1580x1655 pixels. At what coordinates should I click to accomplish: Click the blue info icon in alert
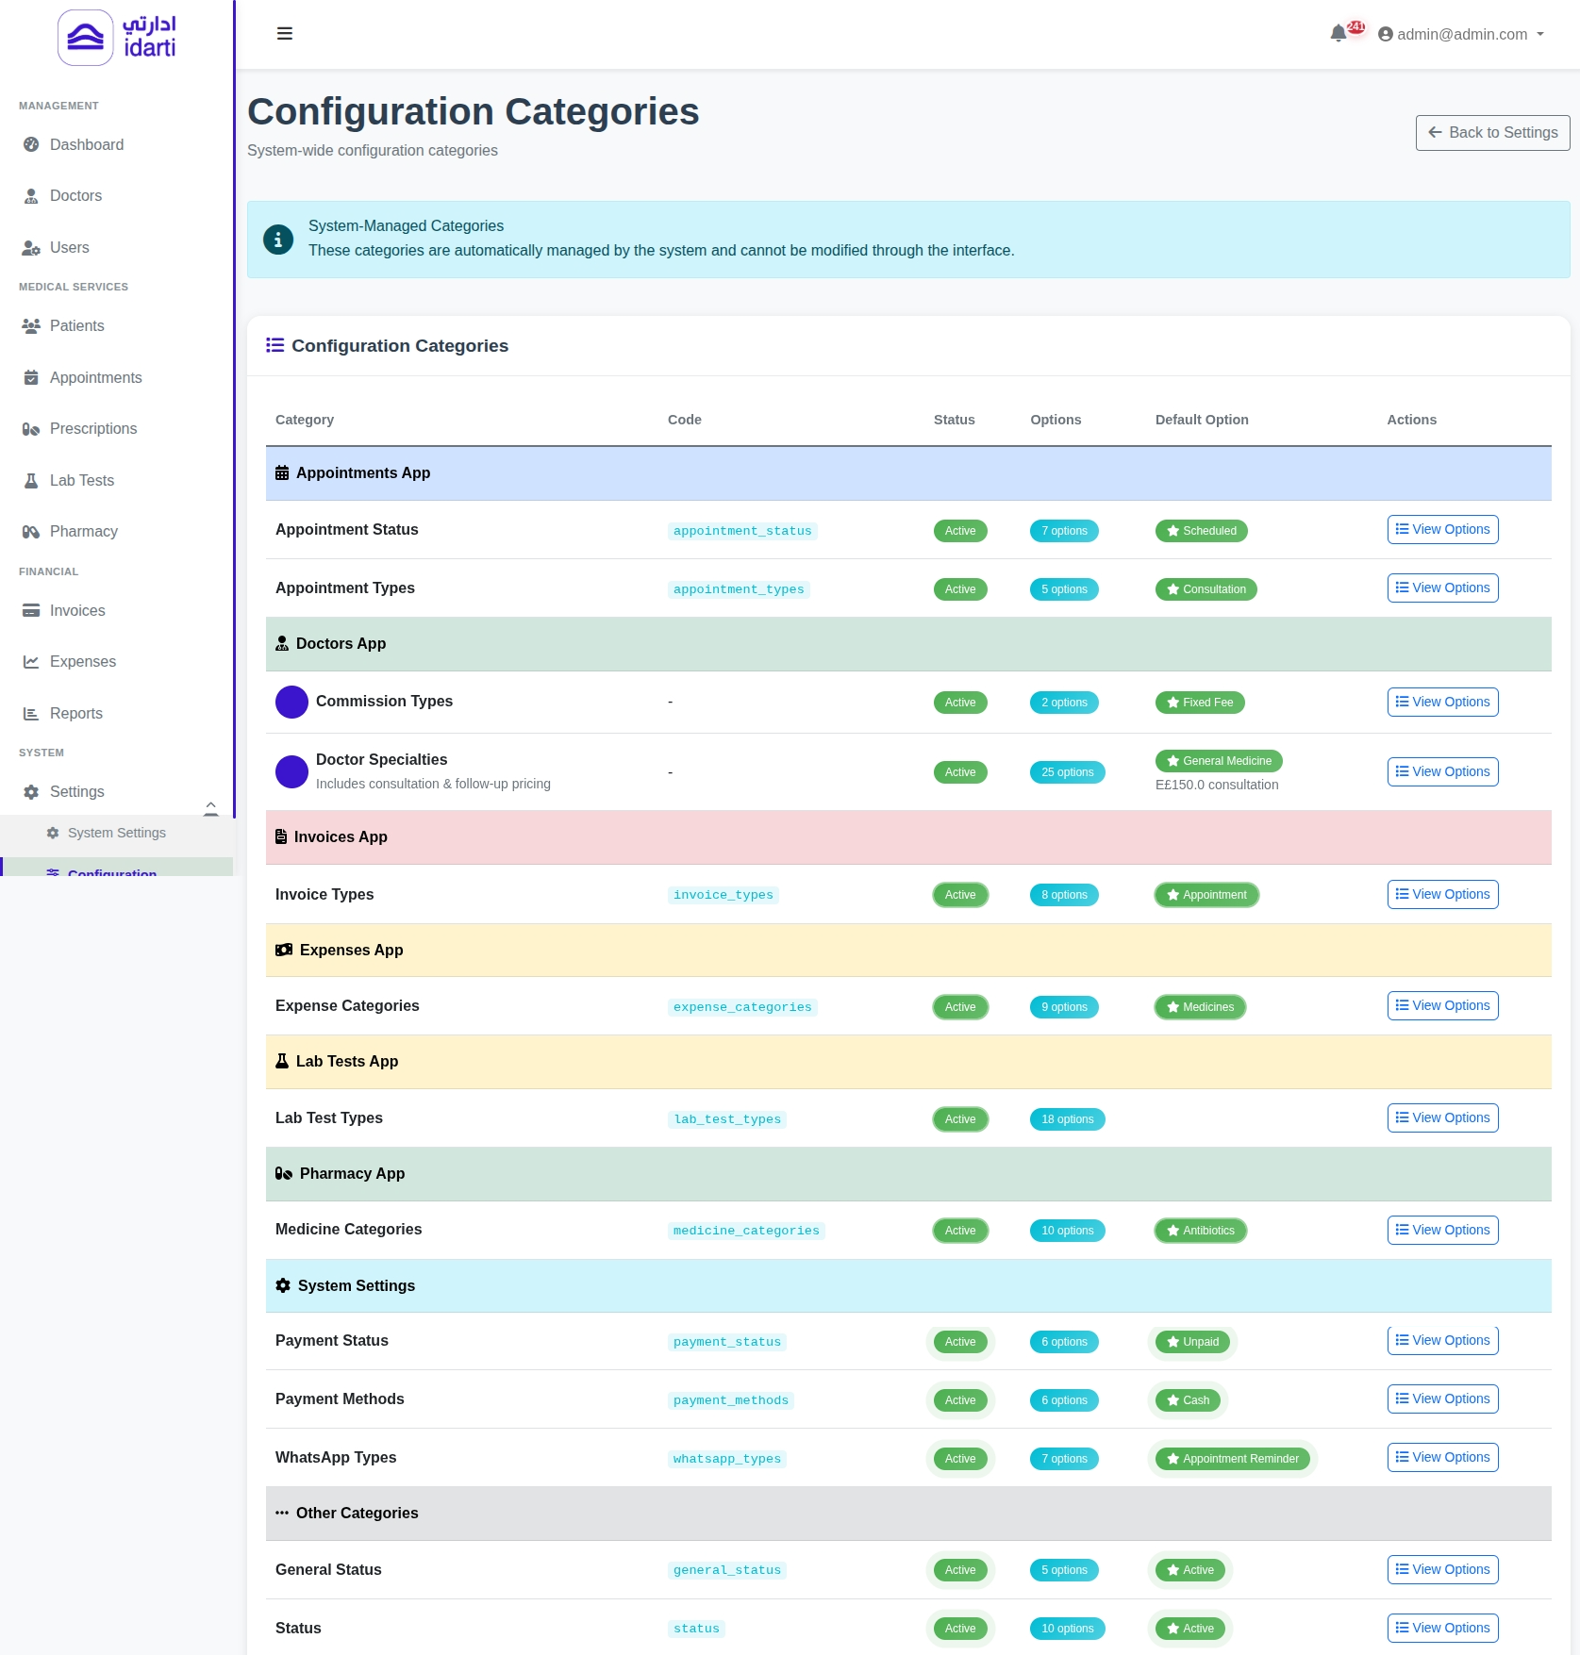tap(277, 240)
